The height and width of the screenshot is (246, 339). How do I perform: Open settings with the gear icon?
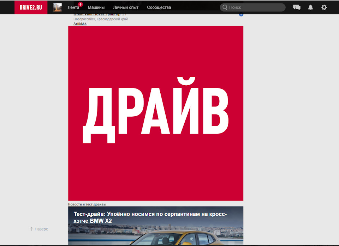324,7
